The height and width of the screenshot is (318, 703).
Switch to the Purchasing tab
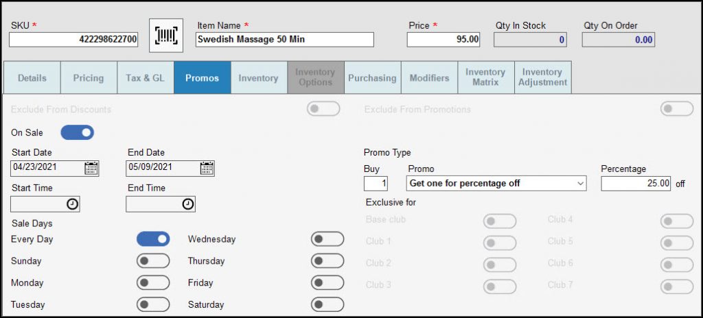(373, 77)
